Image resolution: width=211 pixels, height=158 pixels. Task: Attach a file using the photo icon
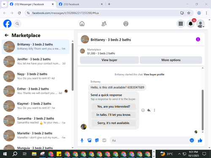coord(89,140)
